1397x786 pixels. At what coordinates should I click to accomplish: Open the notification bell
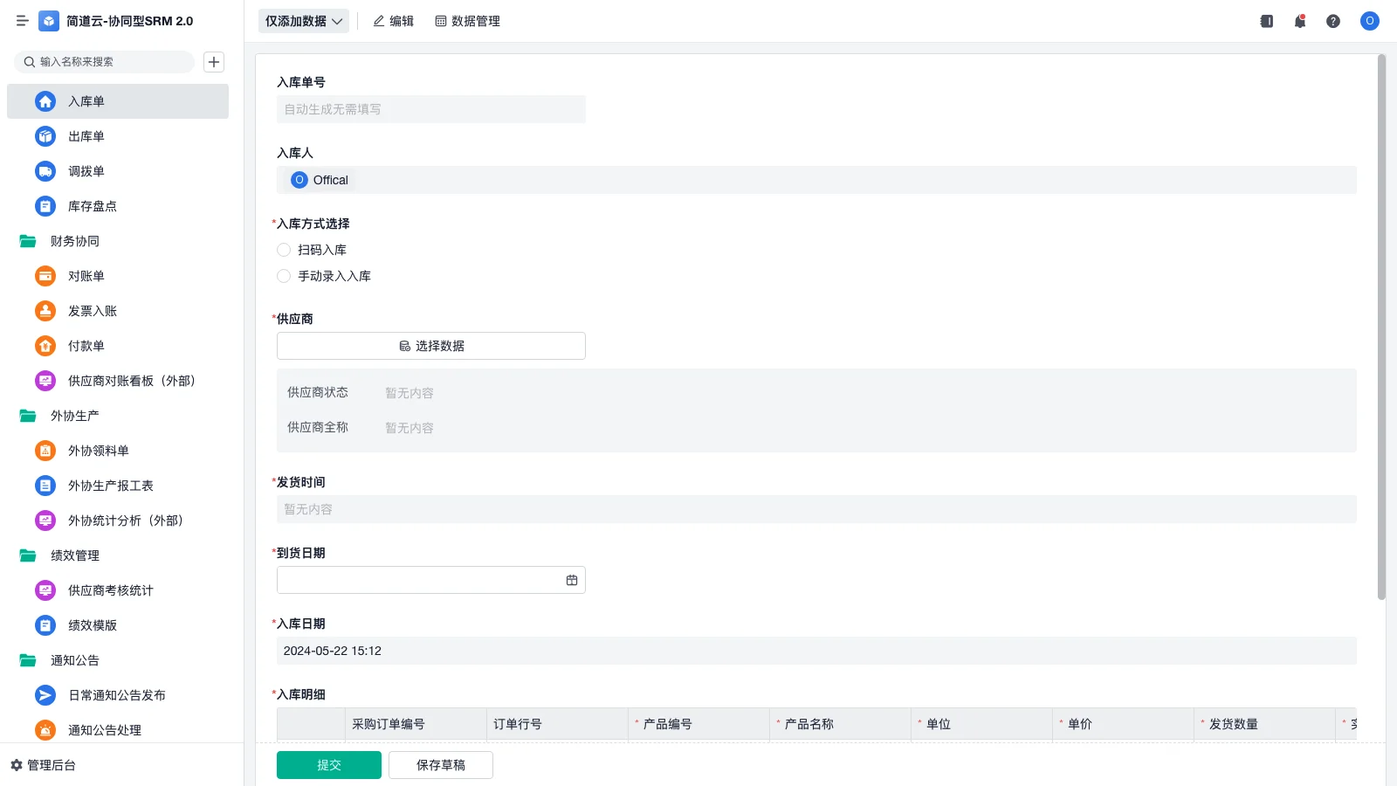[x=1300, y=21]
